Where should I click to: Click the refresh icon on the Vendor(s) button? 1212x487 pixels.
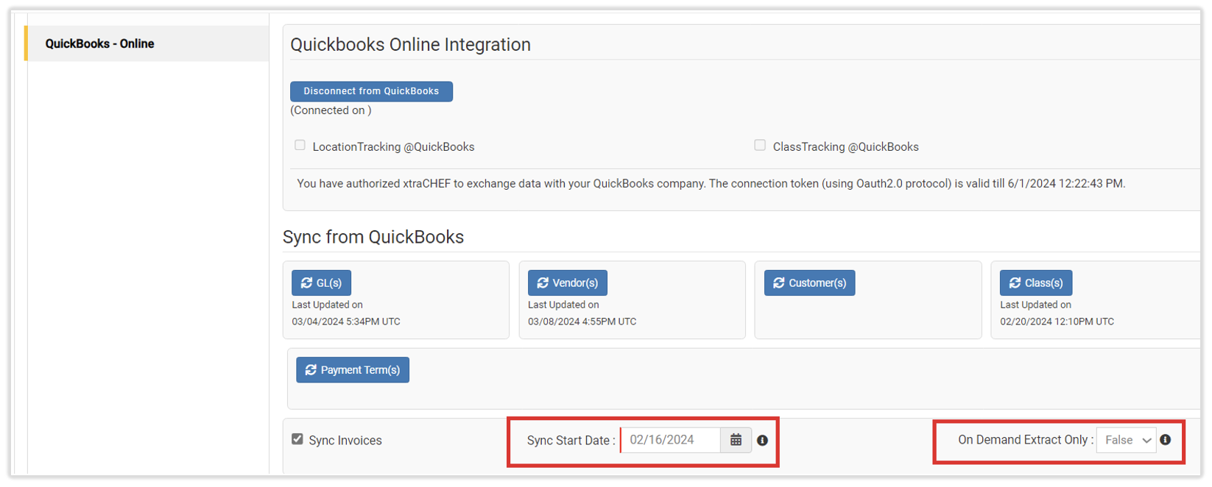tap(543, 283)
